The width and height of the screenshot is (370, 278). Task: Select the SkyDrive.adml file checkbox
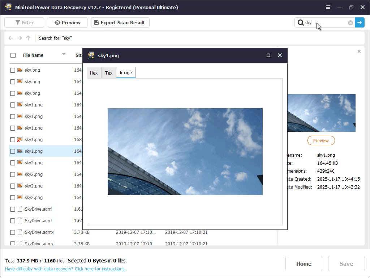(x=12, y=209)
